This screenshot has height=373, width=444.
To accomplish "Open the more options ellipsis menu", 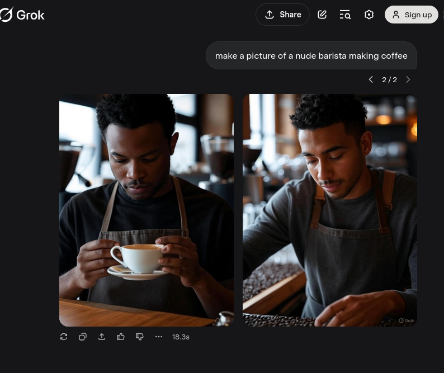I will (x=159, y=337).
